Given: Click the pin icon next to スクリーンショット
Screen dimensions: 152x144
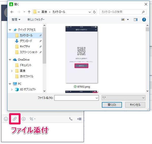Looking at the screenshot, I should 41,52.
